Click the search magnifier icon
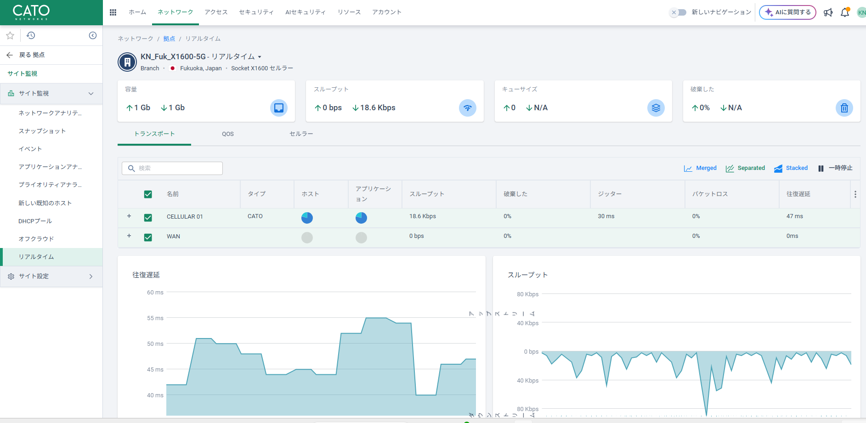The image size is (866, 423). [131, 169]
